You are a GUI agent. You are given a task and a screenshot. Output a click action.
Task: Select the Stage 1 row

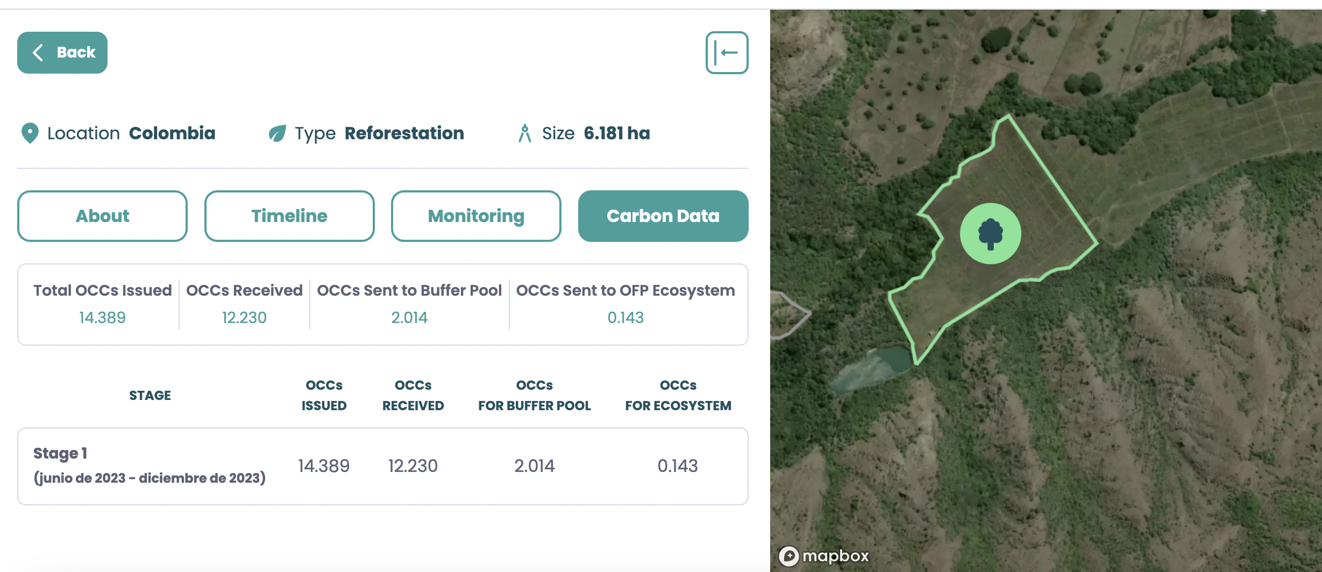click(382, 466)
